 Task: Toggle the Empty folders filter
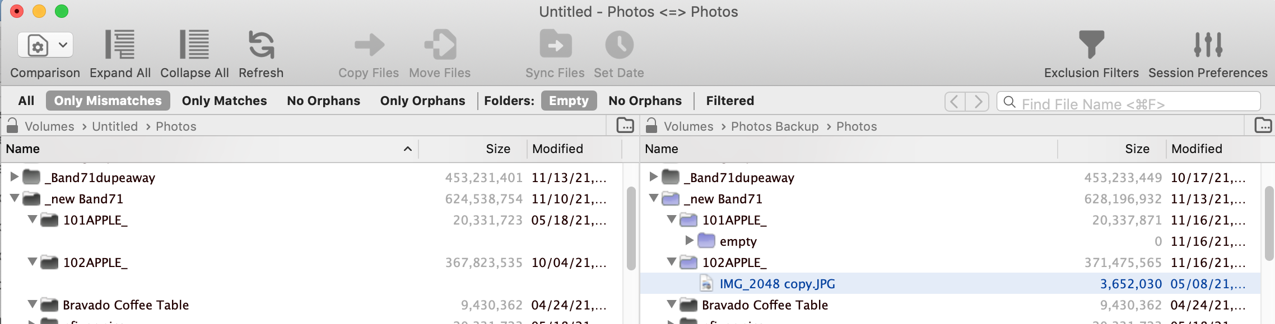(569, 101)
